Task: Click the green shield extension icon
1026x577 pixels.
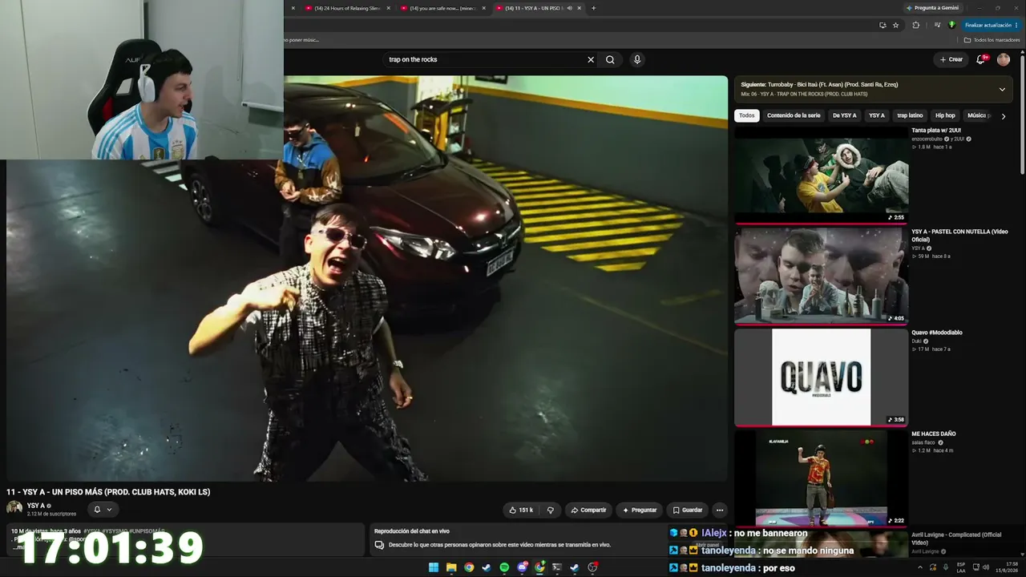Action: [951, 25]
